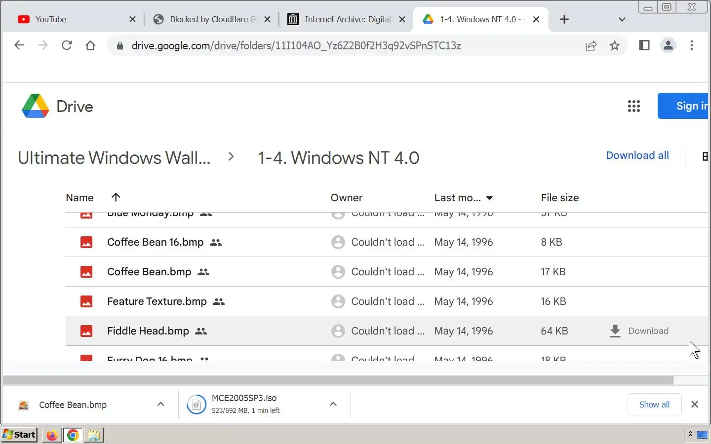Expand options for Coffee Bean.bmp download

coord(160,404)
